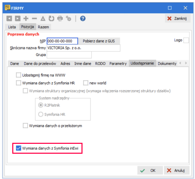The height and width of the screenshot is (179, 195).
Task: Cancel with the Anuluj button
Action: pos(177,170)
